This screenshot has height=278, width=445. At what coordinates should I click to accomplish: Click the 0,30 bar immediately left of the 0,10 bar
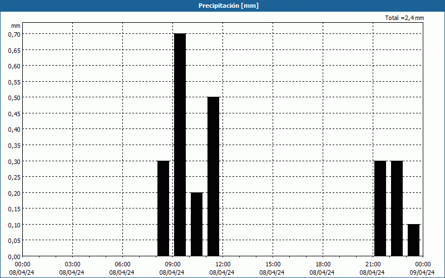(397, 209)
